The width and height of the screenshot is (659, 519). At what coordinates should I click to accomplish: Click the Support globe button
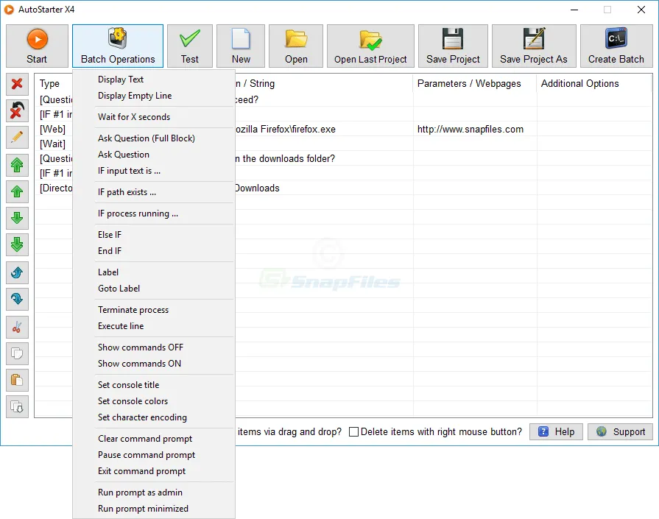pyautogui.click(x=620, y=432)
